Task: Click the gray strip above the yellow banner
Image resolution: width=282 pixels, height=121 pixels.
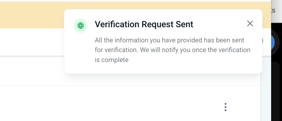Action: [121, 1]
